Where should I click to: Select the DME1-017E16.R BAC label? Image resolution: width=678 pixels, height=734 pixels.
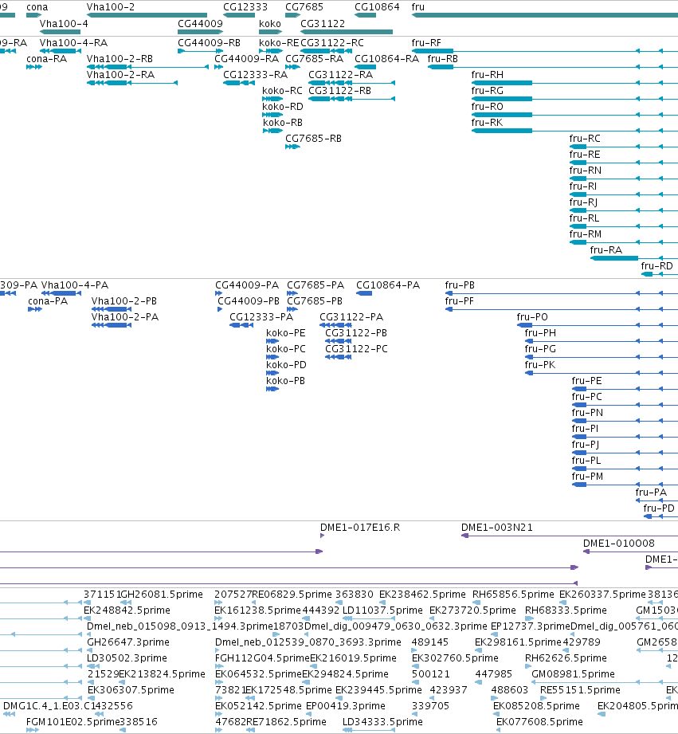point(360,527)
